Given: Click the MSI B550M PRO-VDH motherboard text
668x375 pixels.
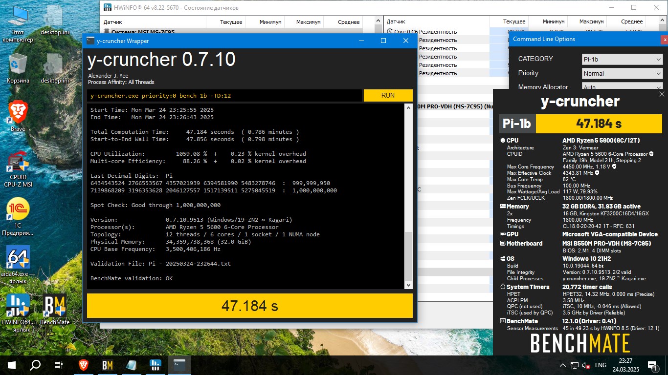Looking at the screenshot, I should [x=606, y=244].
